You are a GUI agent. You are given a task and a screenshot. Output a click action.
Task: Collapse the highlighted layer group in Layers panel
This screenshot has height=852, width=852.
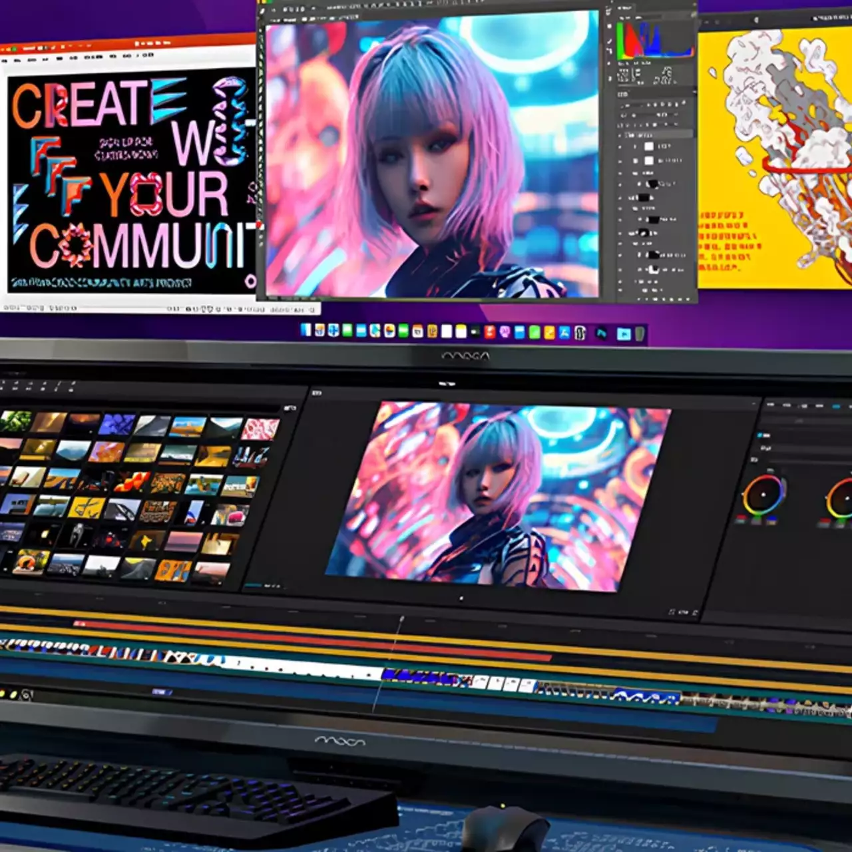click(x=622, y=135)
